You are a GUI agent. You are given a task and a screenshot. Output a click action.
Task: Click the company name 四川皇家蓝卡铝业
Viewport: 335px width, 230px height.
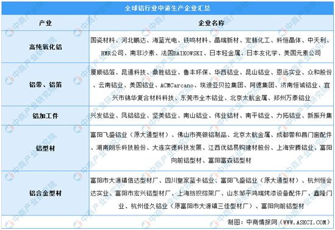(190, 181)
